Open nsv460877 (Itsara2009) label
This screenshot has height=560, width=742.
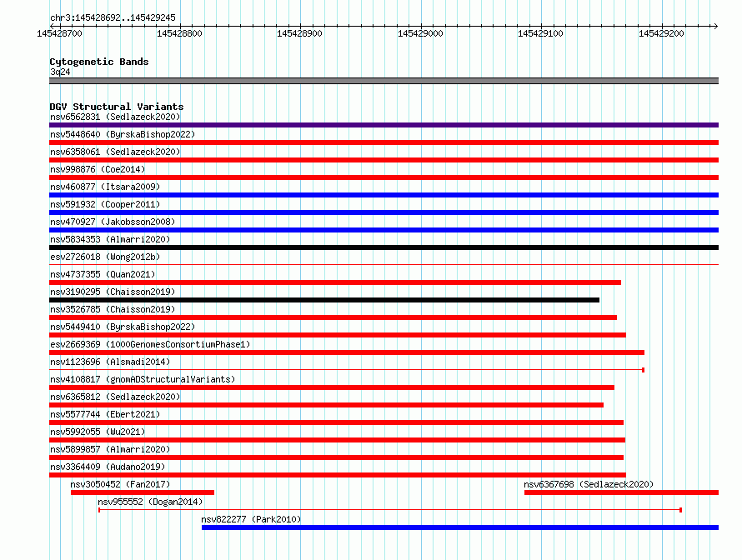click(105, 187)
